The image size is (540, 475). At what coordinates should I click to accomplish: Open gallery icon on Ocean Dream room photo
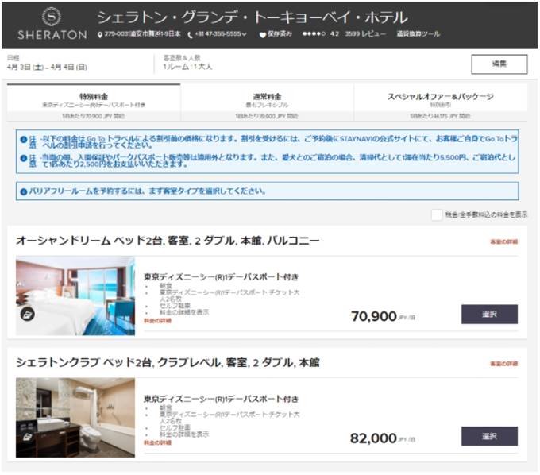coord(27,314)
